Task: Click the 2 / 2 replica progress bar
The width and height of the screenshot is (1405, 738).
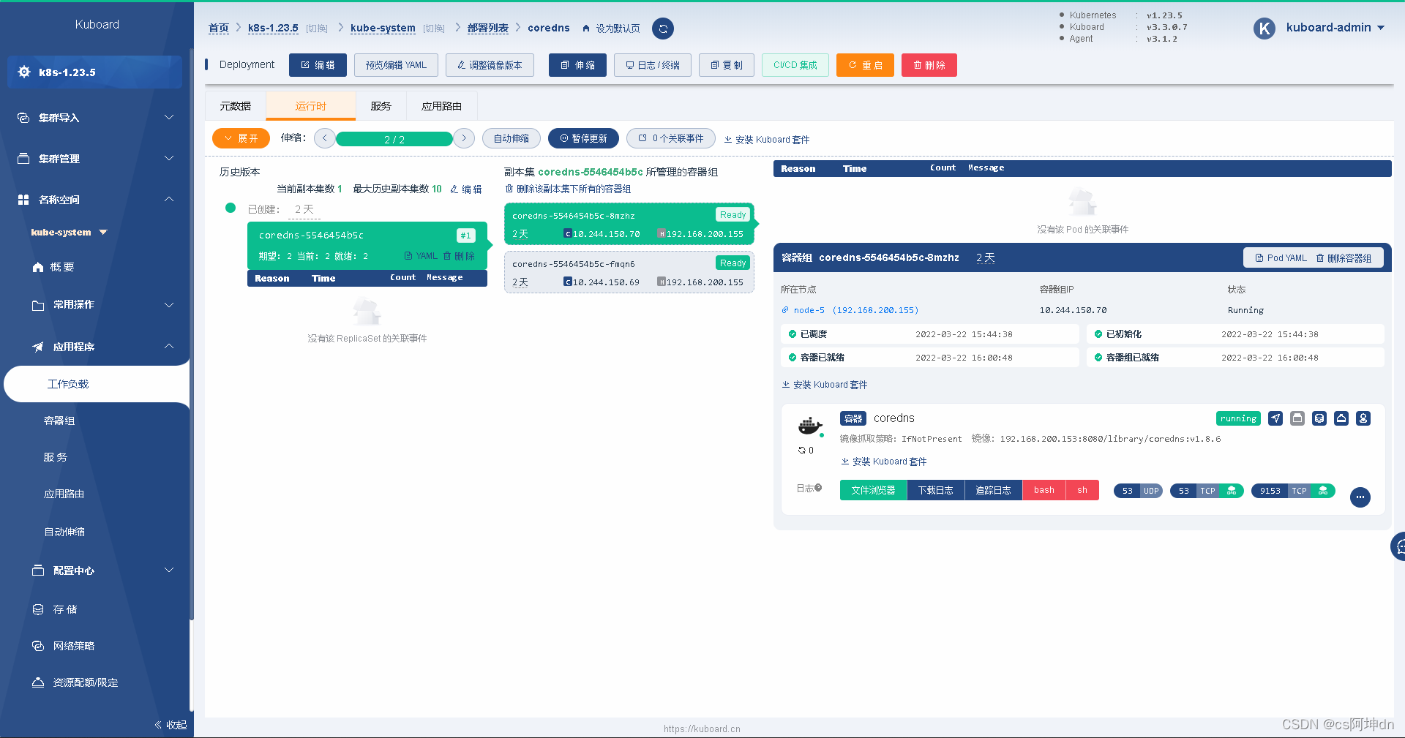Action: [394, 139]
